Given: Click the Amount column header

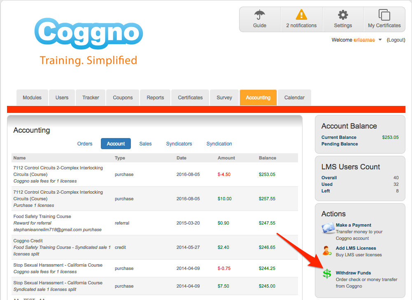Looking at the screenshot, I should [x=226, y=158].
